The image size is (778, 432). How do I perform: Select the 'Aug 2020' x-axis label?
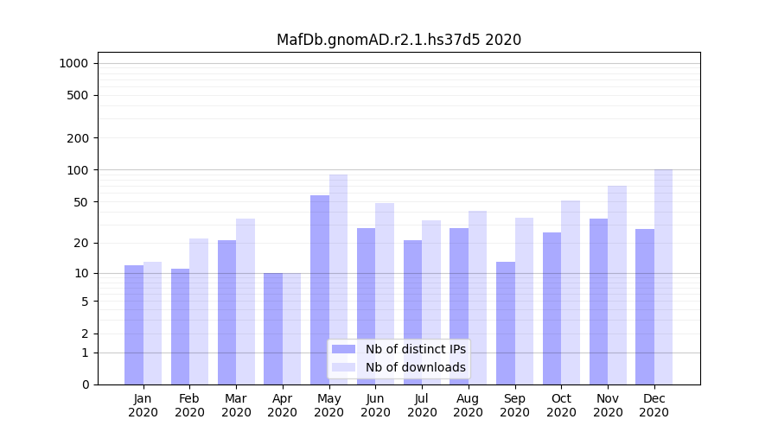tap(468, 405)
